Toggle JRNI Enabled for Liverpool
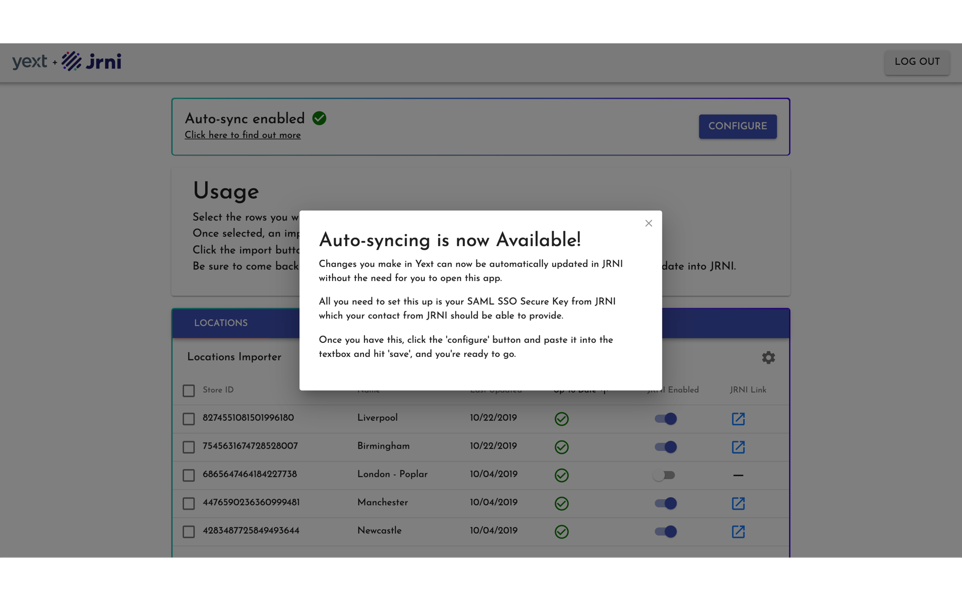 665,419
